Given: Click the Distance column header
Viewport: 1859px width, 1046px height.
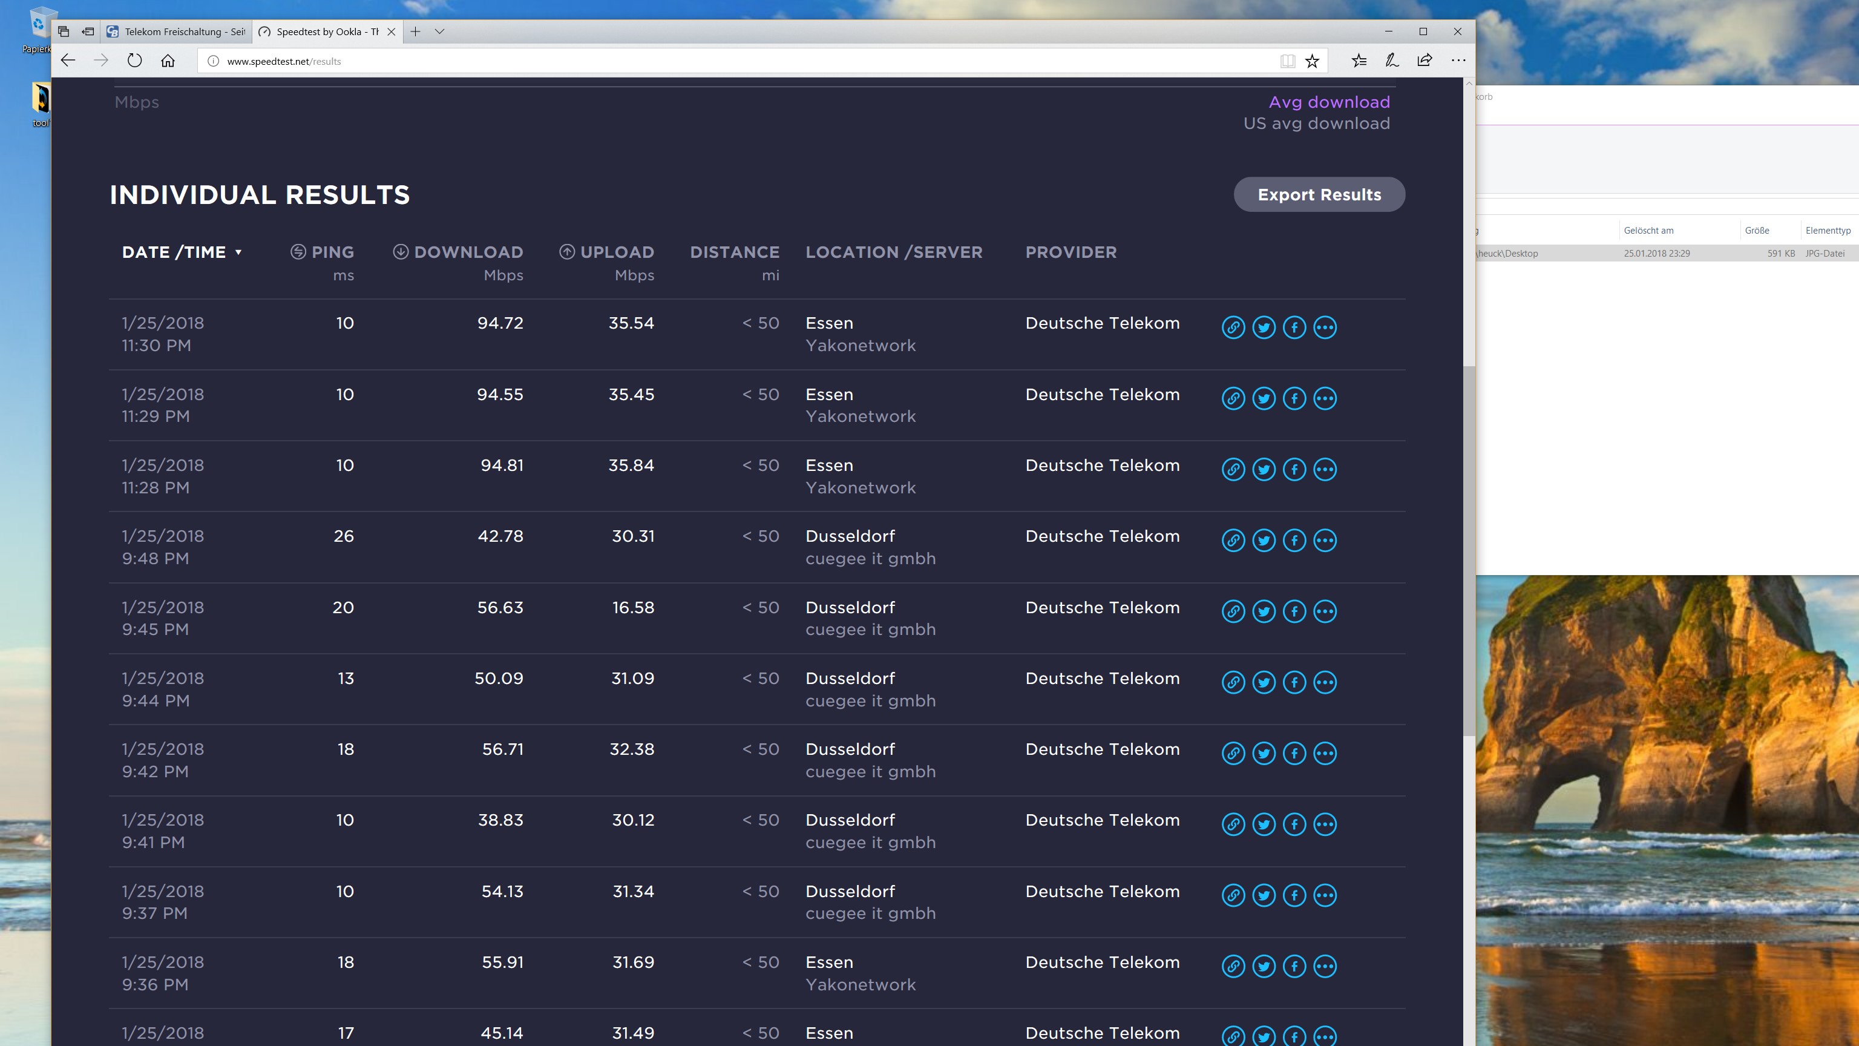Looking at the screenshot, I should (735, 252).
